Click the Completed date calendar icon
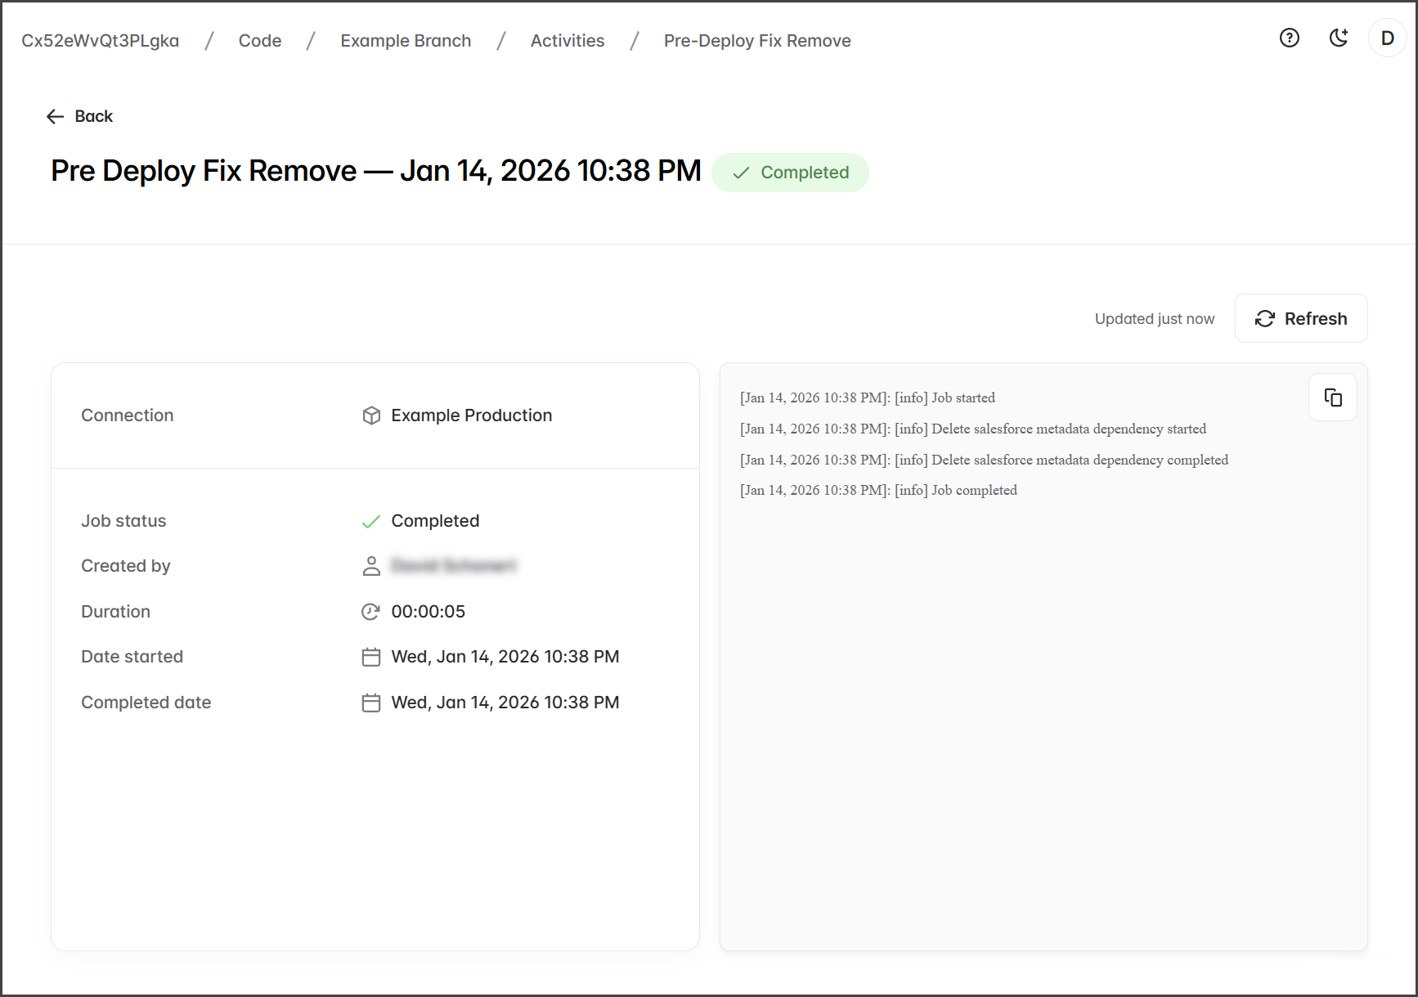The width and height of the screenshot is (1418, 997). tap(371, 703)
